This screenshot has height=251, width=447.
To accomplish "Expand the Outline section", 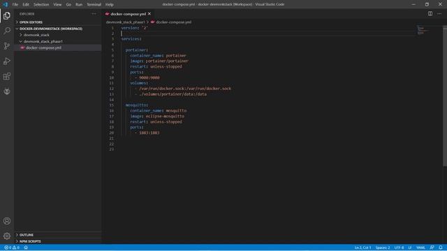I will [58, 235].
